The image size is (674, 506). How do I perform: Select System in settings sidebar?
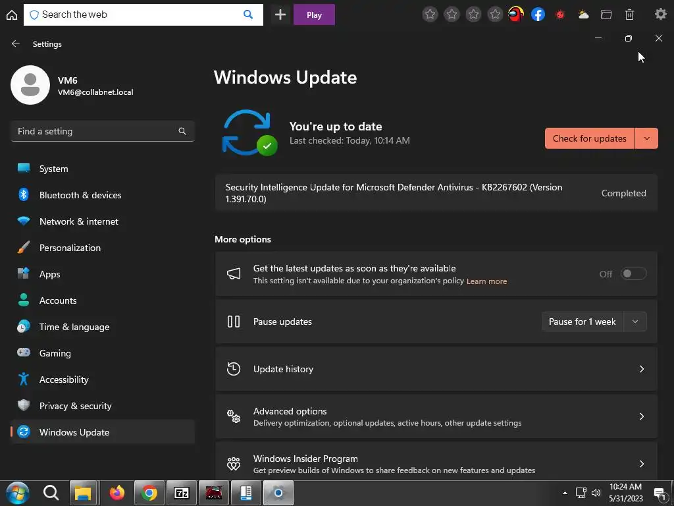(x=102, y=169)
